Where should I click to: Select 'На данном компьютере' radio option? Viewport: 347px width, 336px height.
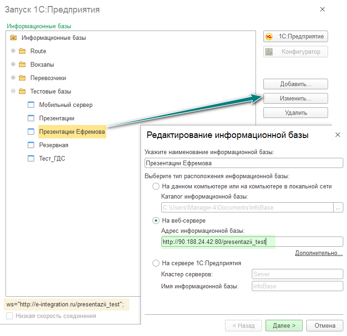point(156,187)
